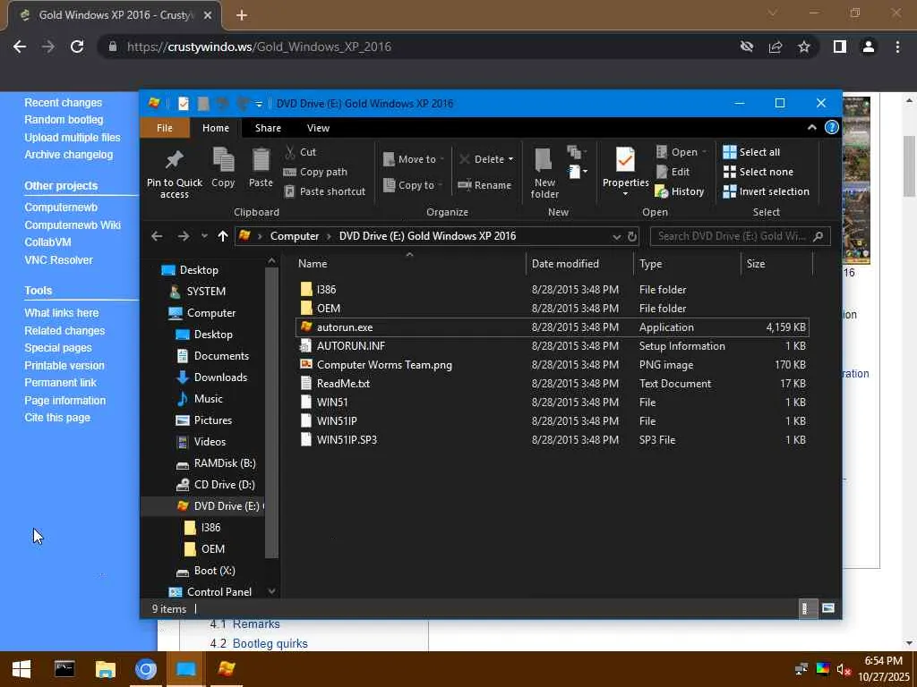Open Page information link
The width and height of the screenshot is (917, 687).
(x=64, y=401)
